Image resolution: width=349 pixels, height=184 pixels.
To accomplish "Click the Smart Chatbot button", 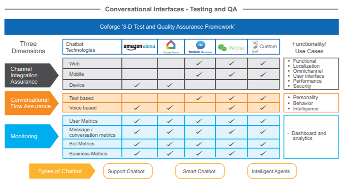I will 199,171.
